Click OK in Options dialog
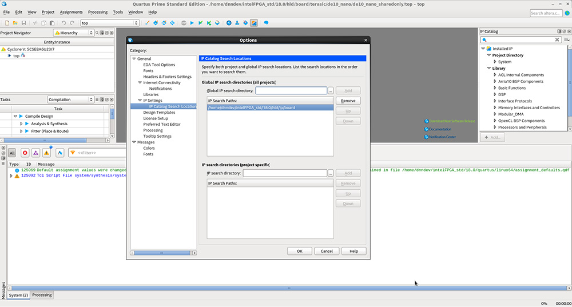Viewport: 572px width, 307px height. [300, 251]
